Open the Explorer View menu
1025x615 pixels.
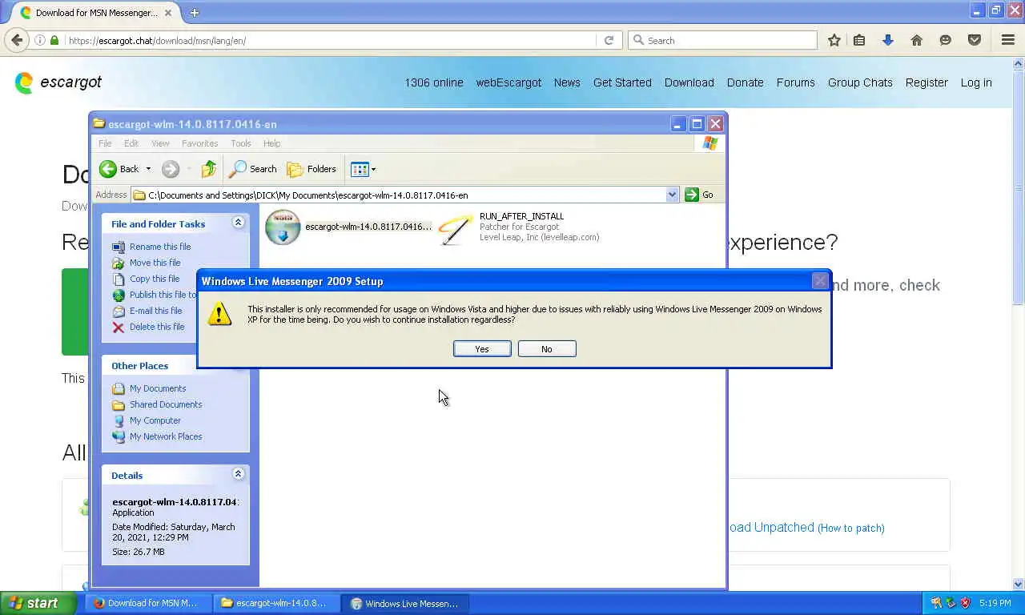(160, 143)
